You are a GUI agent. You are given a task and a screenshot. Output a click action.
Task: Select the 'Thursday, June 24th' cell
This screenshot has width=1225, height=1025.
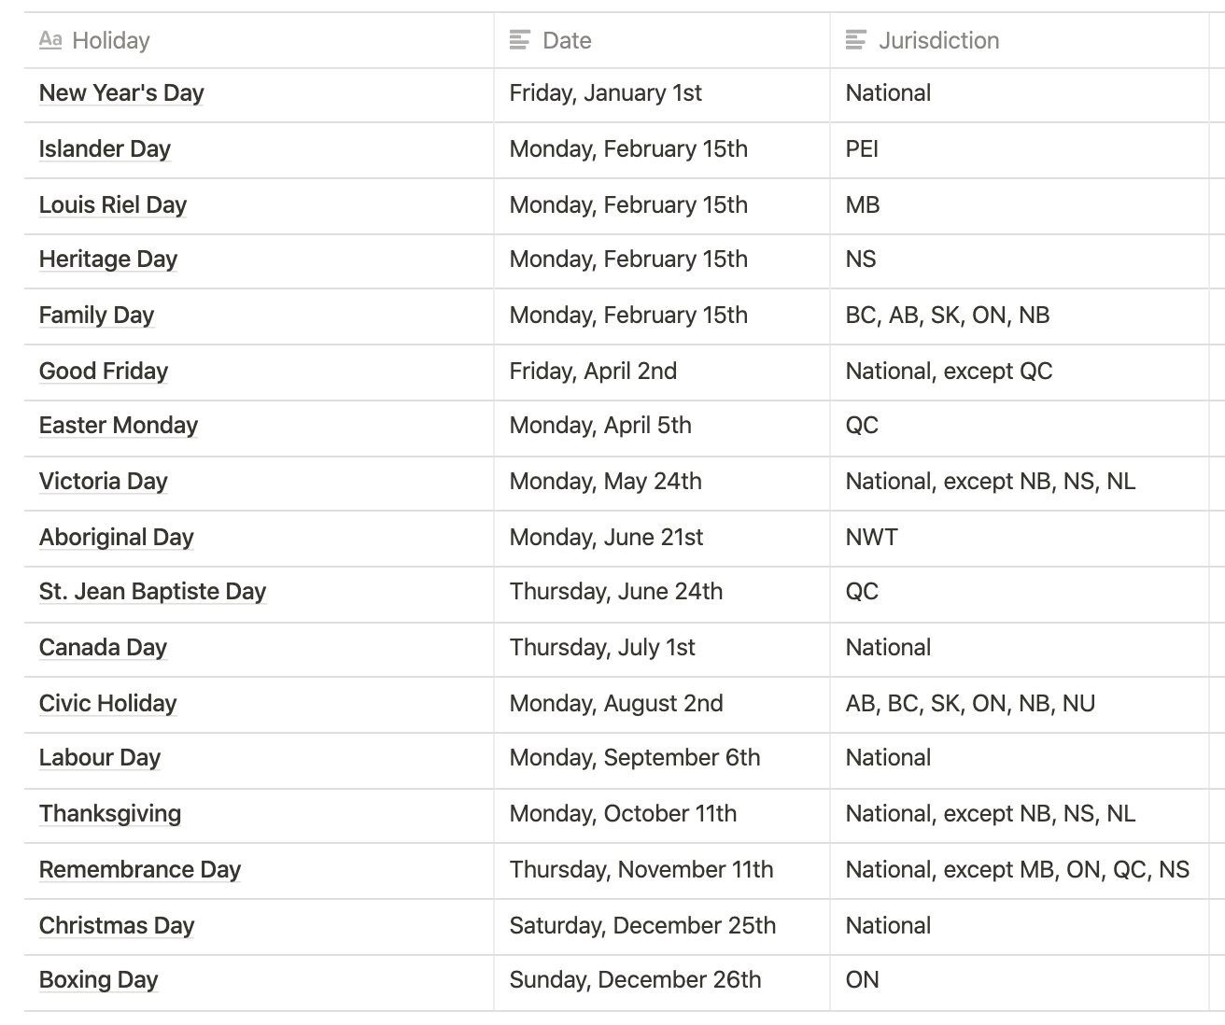662,594
